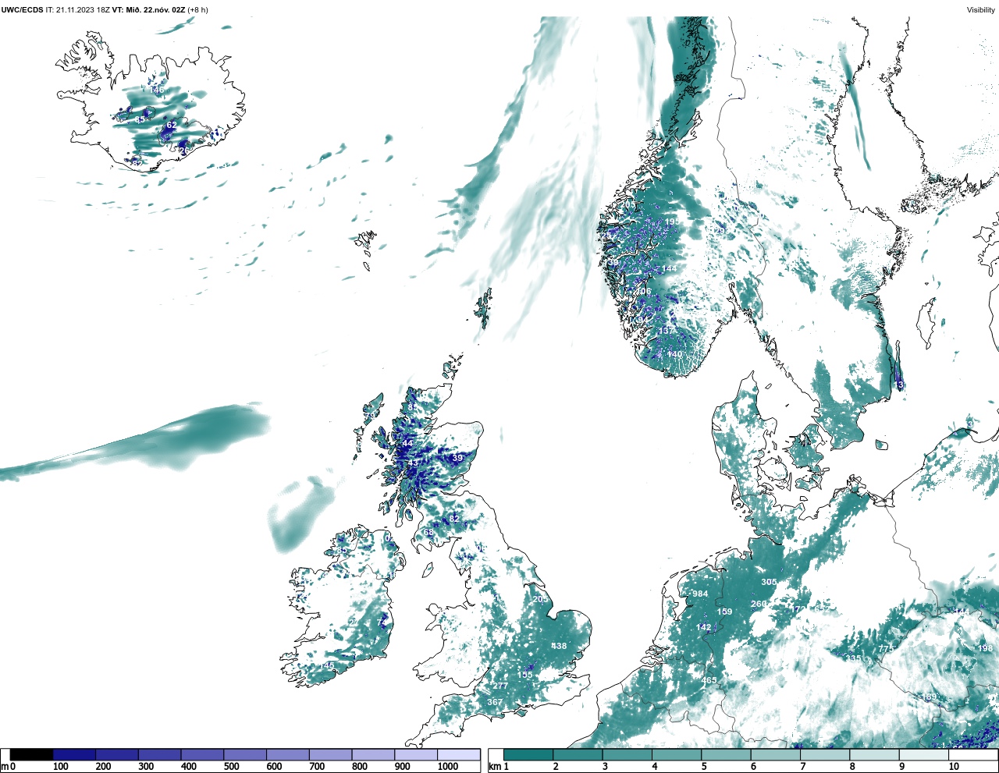The image size is (999, 773).
Task: Select the 9–10 km near-white legend swatch
Action: (x=924, y=754)
